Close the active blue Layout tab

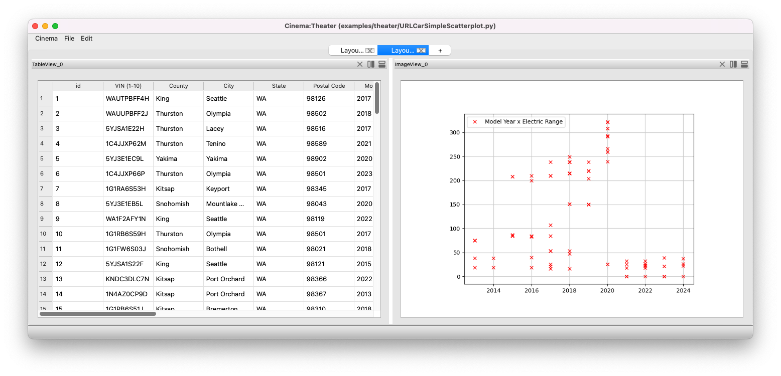pyautogui.click(x=421, y=51)
